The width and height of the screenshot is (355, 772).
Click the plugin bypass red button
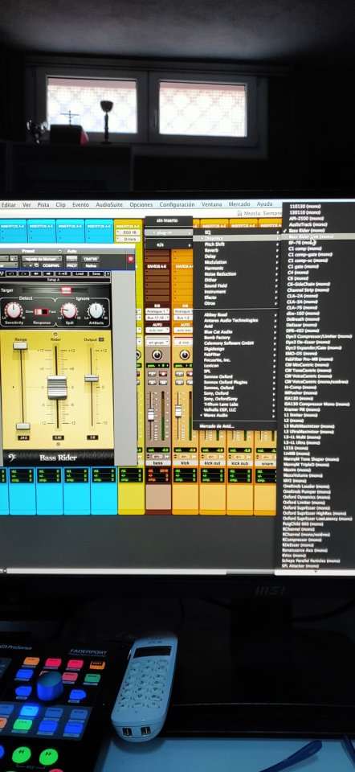click(x=131, y=259)
